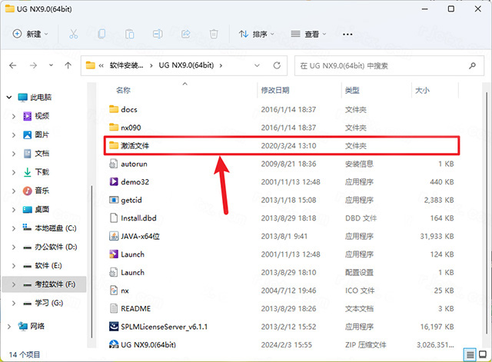Click the Copy toolbar icon

(101, 34)
